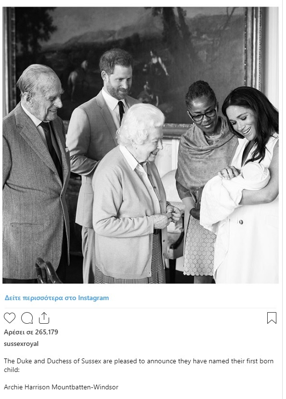
Task: Click the 'Archie Harrison Mountbatten-Windsor' caption line
Action: coord(61,387)
